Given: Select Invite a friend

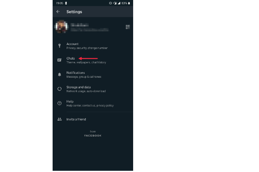Looking at the screenshot, I should (93, 119).
